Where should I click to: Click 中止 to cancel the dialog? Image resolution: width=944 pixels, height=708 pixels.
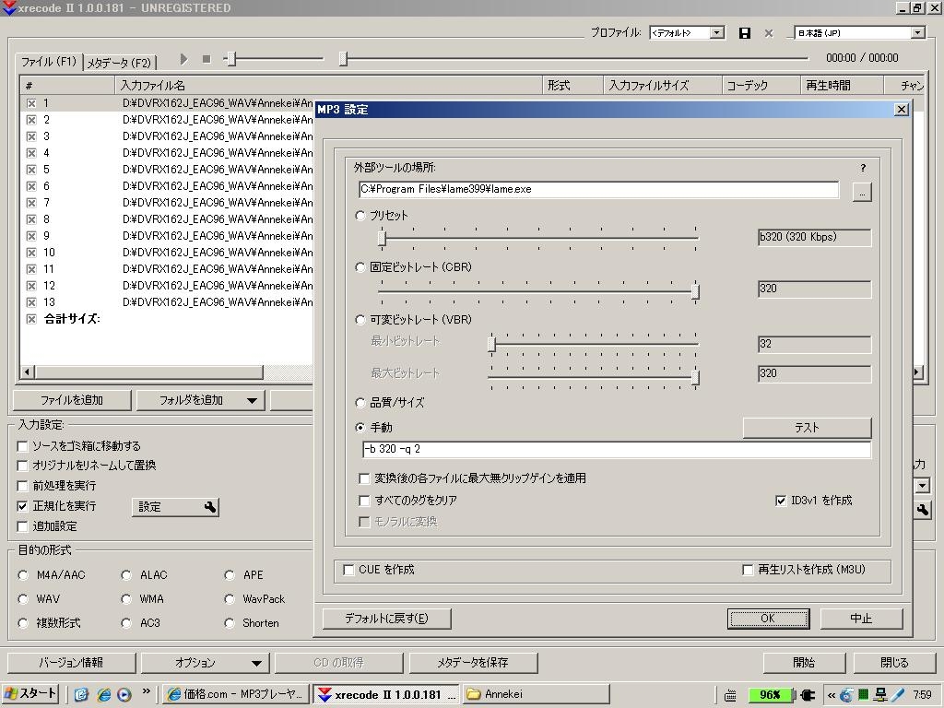tap(861, 619)
